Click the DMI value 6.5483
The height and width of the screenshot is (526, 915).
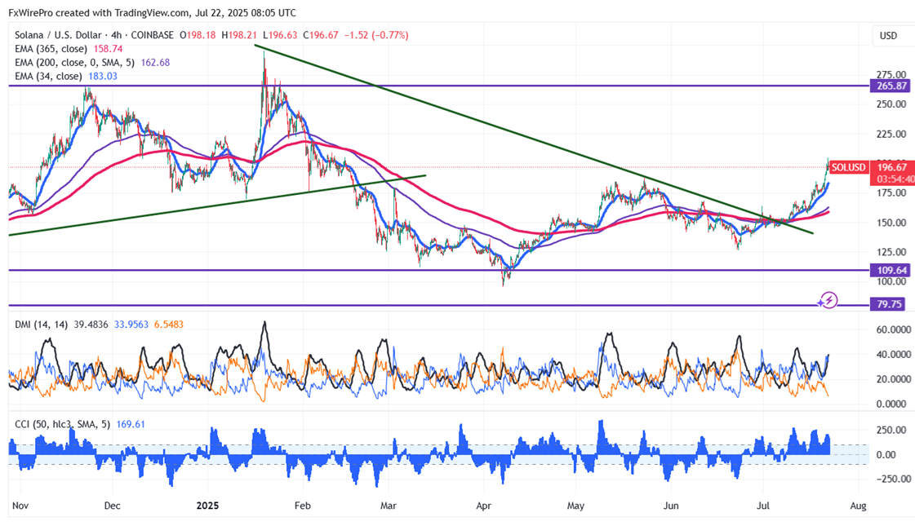(169, 325)
